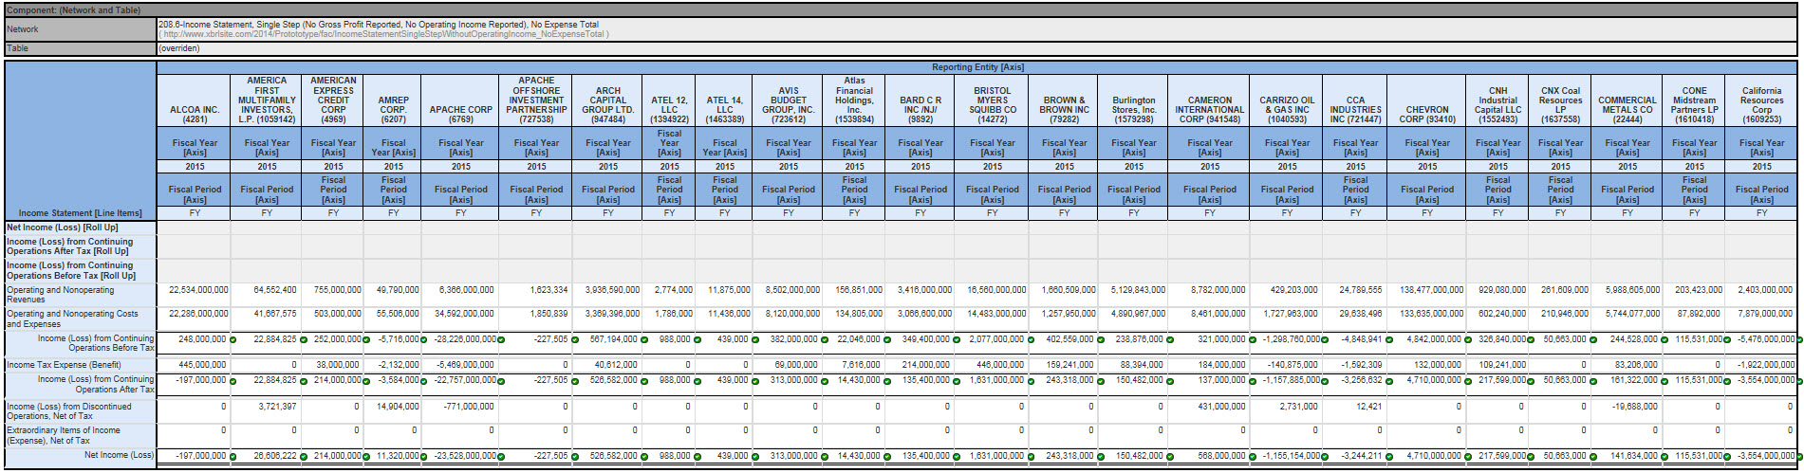This screenshot has height=473, width=1804.
Task: Click green icon beside Chevron Net Income 4,710,000,000 in bottom row
Action: pyautogui.click(x=1468, y=457)
